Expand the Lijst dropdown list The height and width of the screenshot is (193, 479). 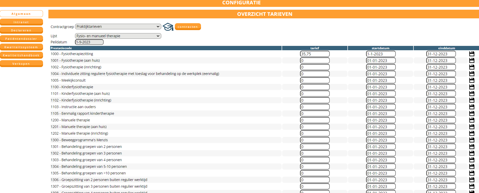click(118, 36)
